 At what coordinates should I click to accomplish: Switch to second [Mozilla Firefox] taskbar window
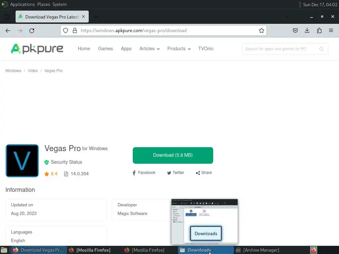pos(148,250)
